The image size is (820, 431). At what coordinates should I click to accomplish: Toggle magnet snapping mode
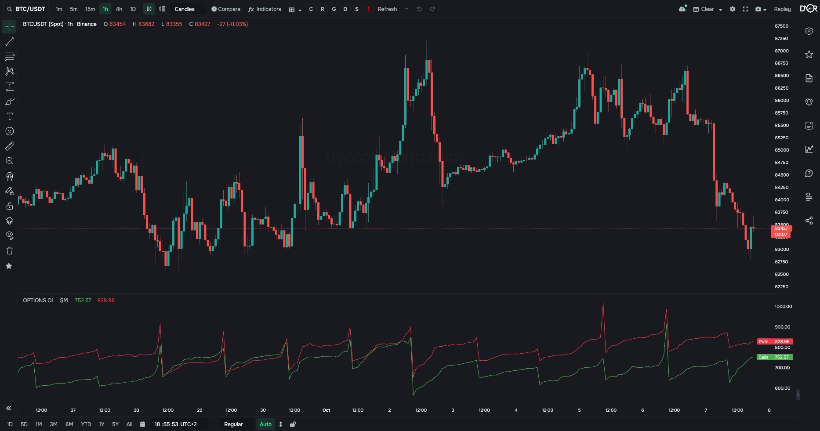tap(9, 176)
